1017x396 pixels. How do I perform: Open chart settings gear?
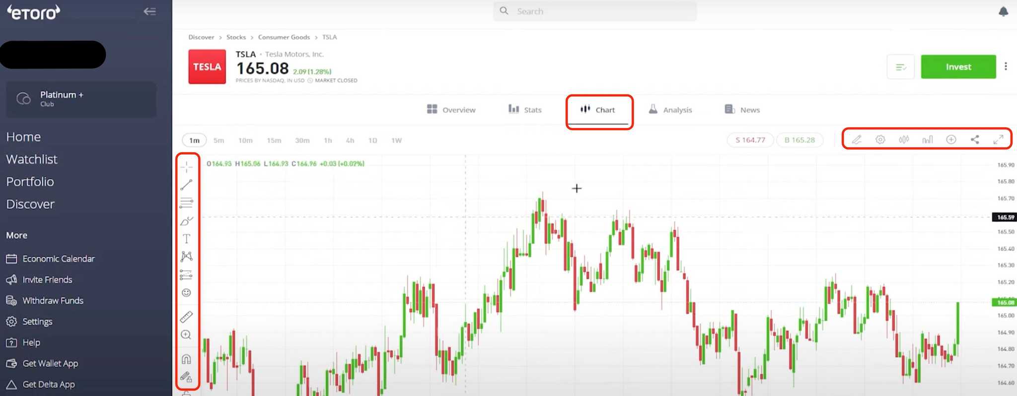[880, 139]
